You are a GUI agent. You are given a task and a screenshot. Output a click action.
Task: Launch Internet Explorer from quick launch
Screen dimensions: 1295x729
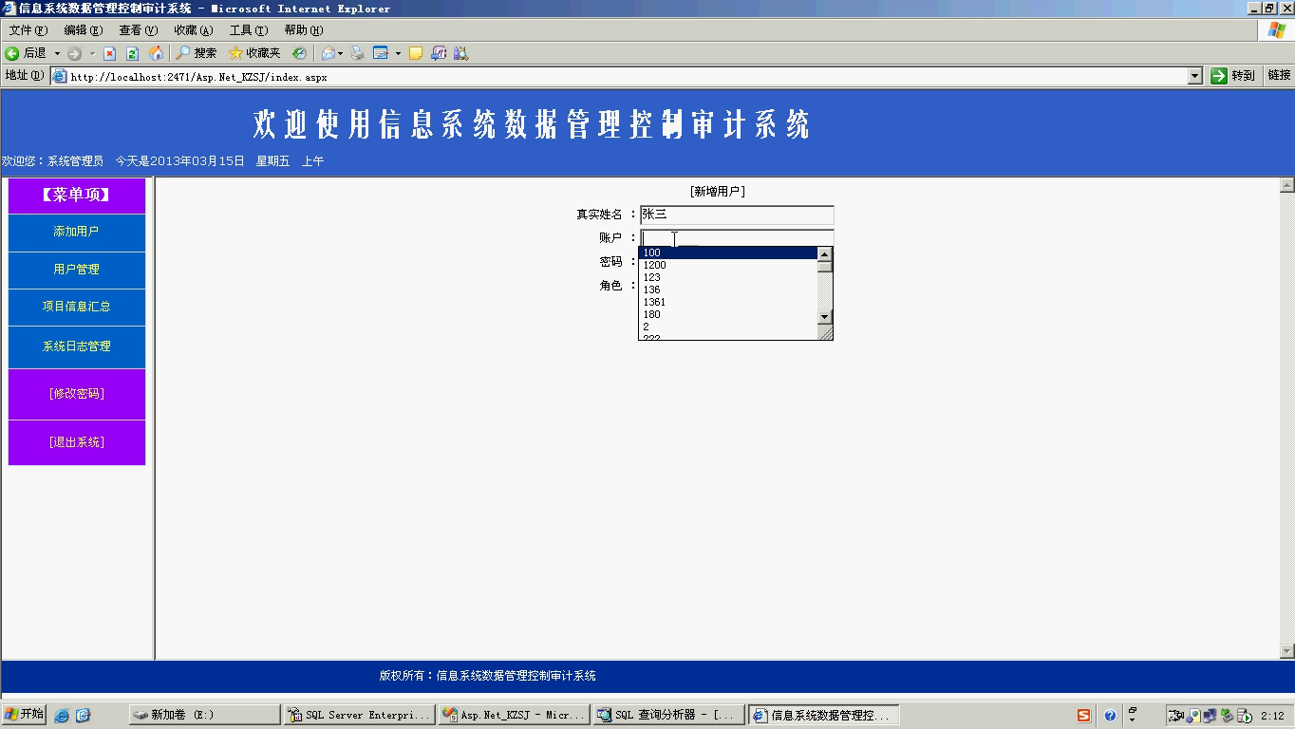pos(62,715)
